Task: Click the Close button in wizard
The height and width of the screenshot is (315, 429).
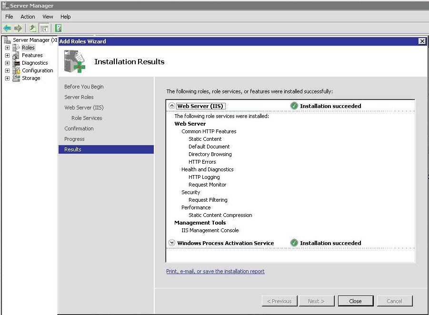Action: tap(355, 301)
